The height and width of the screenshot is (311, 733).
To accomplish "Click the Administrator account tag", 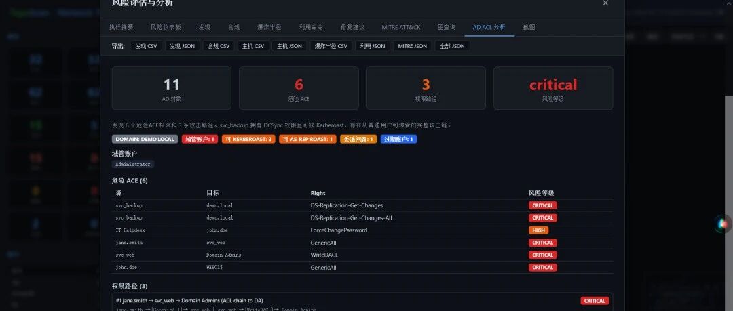I will pos(133,165).
